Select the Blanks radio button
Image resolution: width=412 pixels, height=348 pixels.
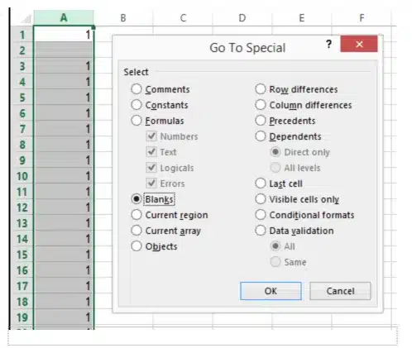(x=137, y=199)
